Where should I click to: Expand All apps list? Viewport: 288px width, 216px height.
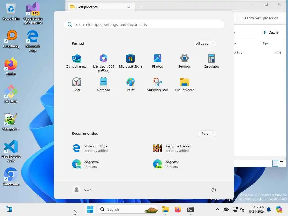tap(205, 44)
